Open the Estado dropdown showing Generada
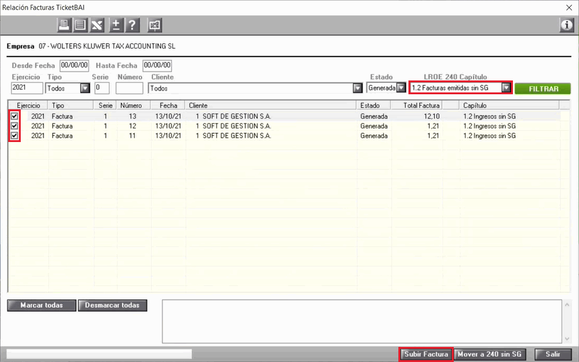Viewport: 579px width, 362px height. 401,88
